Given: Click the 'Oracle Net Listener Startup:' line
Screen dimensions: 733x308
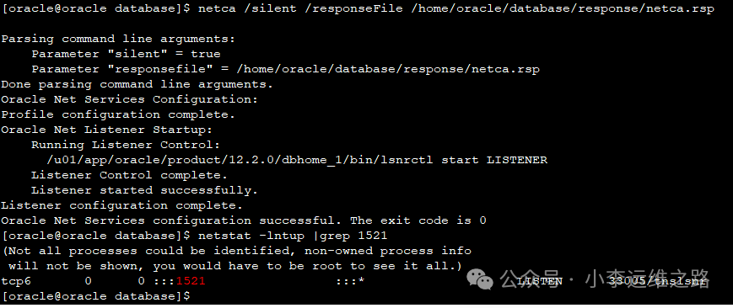Looking at the screenshot, I should click(106, 130).
